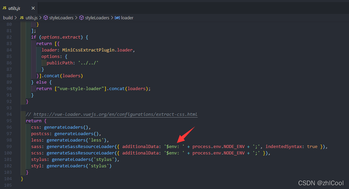Select the utils.js tab
349x189 pixels.
pos(14,8)
